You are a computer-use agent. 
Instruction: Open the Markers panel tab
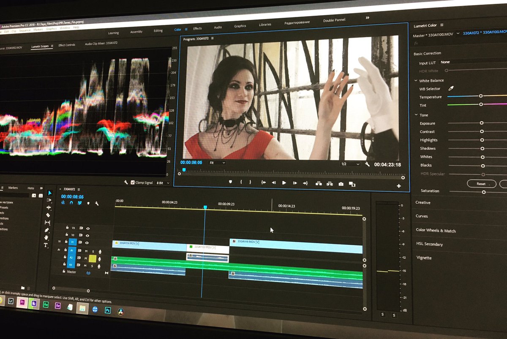click(13, 188)
